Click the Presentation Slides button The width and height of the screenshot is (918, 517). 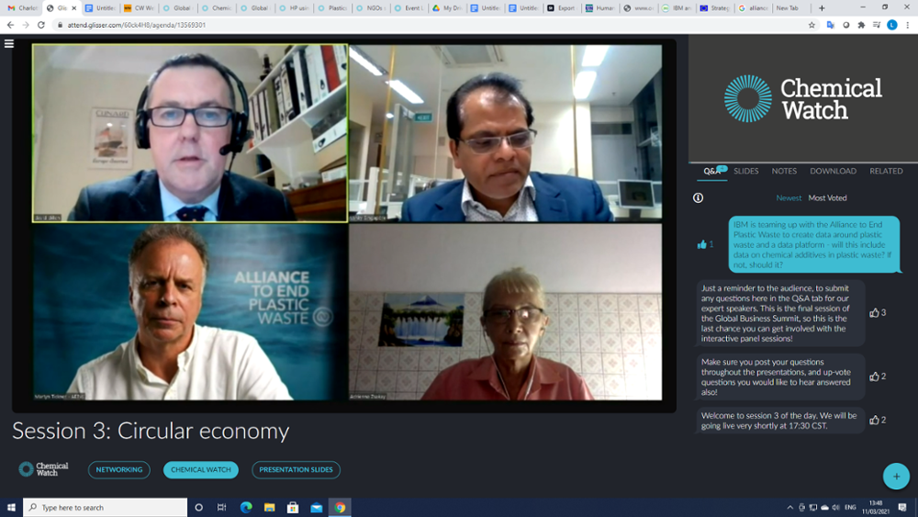(x=296, y=469)
